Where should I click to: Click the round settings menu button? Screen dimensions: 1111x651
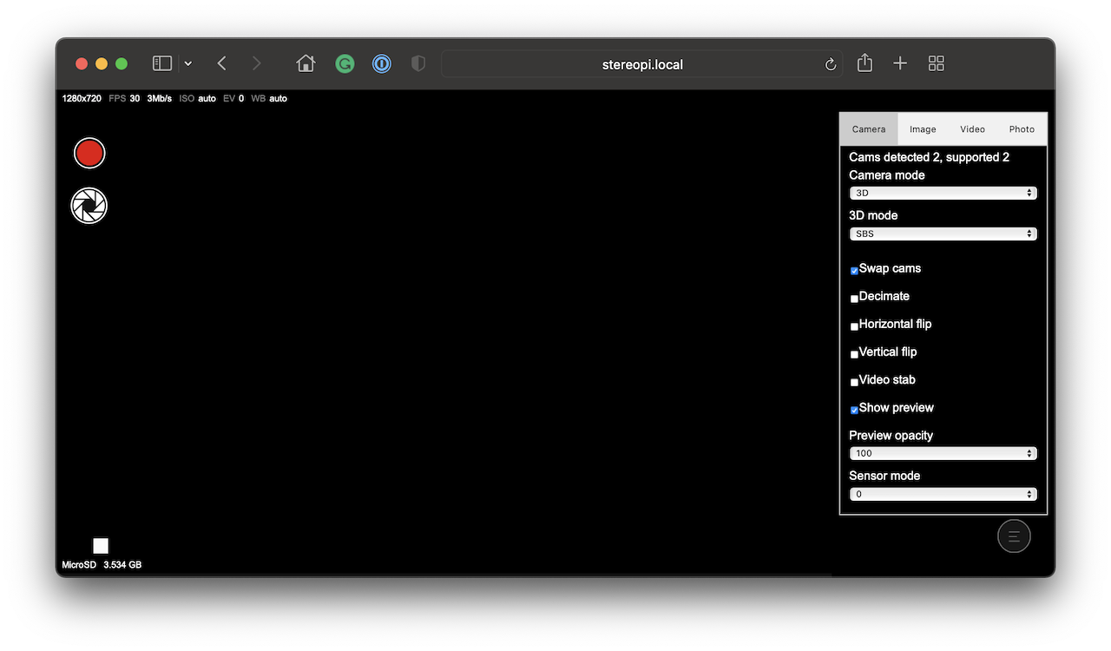point(1014,536)
